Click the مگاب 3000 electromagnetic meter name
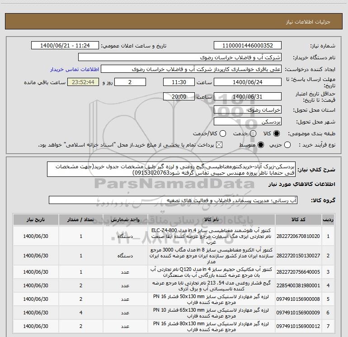 click(x=212, y=256)
